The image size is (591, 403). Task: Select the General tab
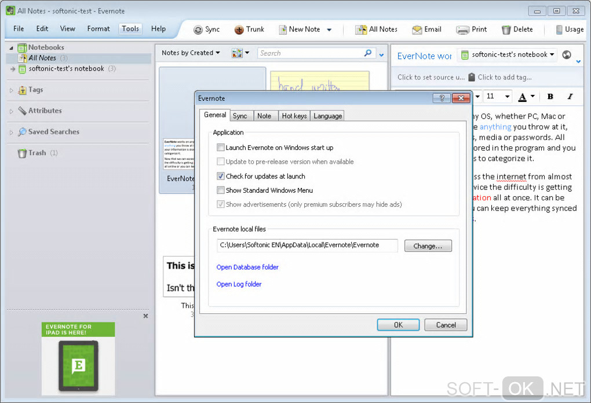coord(215,115)
